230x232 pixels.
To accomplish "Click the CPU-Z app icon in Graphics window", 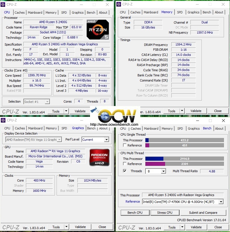I will point(3,120).
